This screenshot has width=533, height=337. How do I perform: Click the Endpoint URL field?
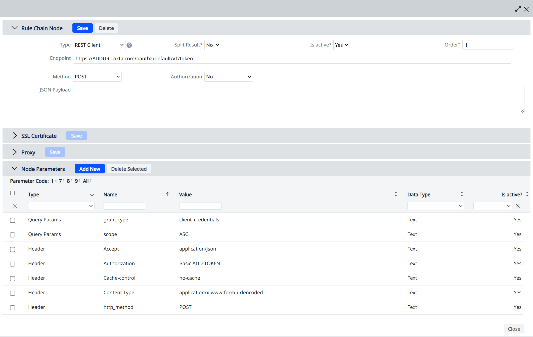292,58
